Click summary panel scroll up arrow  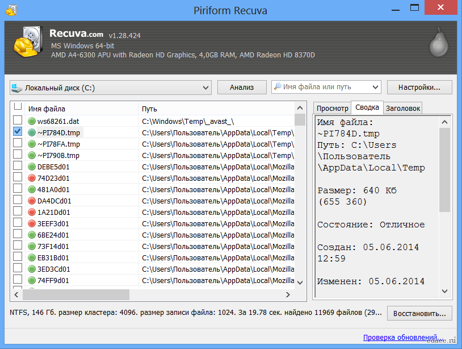click(444, 122)
